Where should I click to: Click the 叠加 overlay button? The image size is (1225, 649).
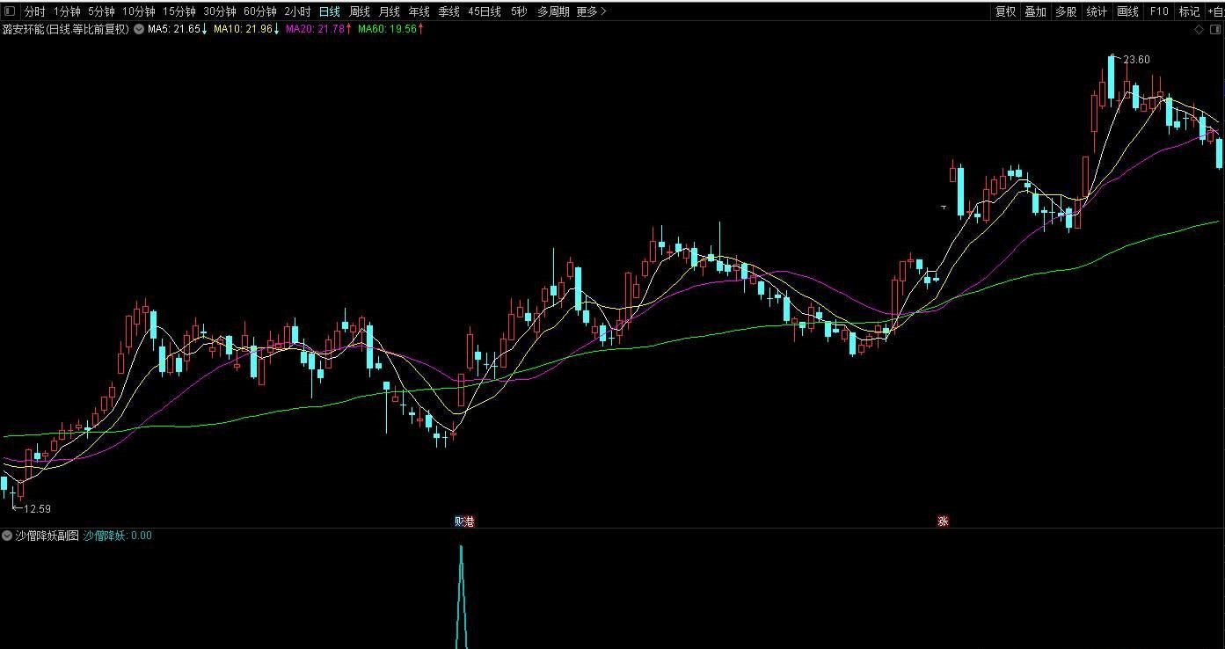pyautogui.click(x=1036, y=11)
